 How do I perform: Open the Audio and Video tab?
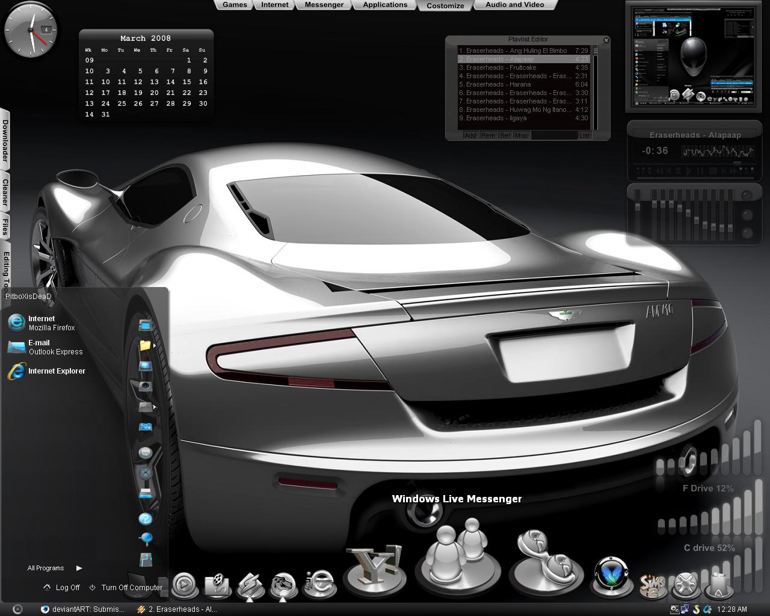tap(514, 5)
